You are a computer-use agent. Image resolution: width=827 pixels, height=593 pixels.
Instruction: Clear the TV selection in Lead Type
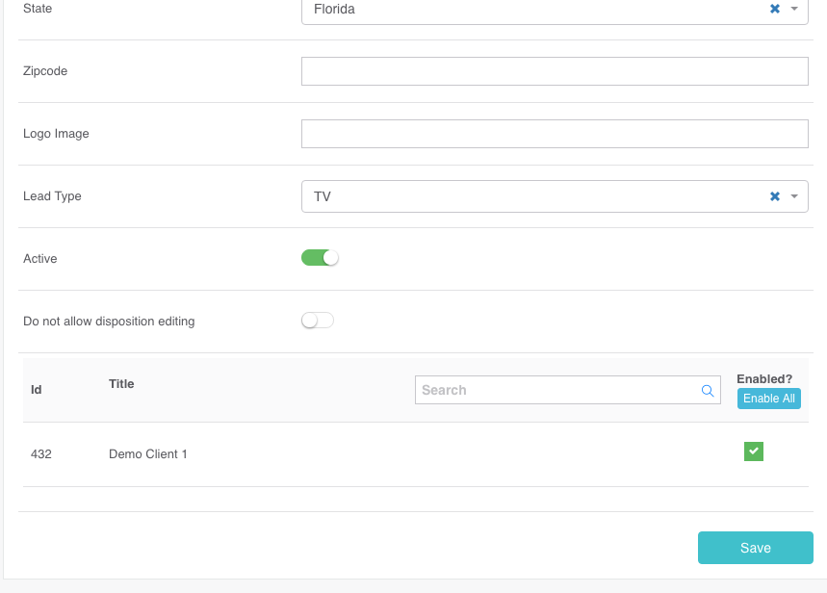[x=774, y=196]
